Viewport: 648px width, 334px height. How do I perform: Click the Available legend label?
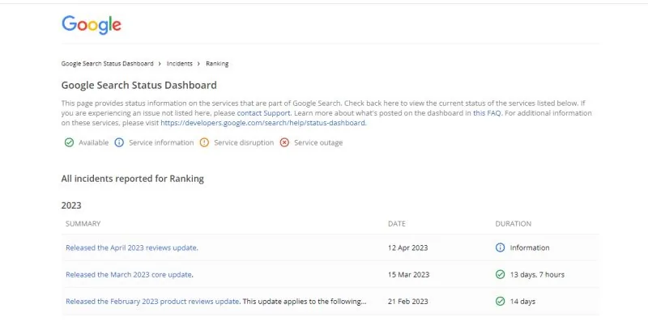[93, 142]
